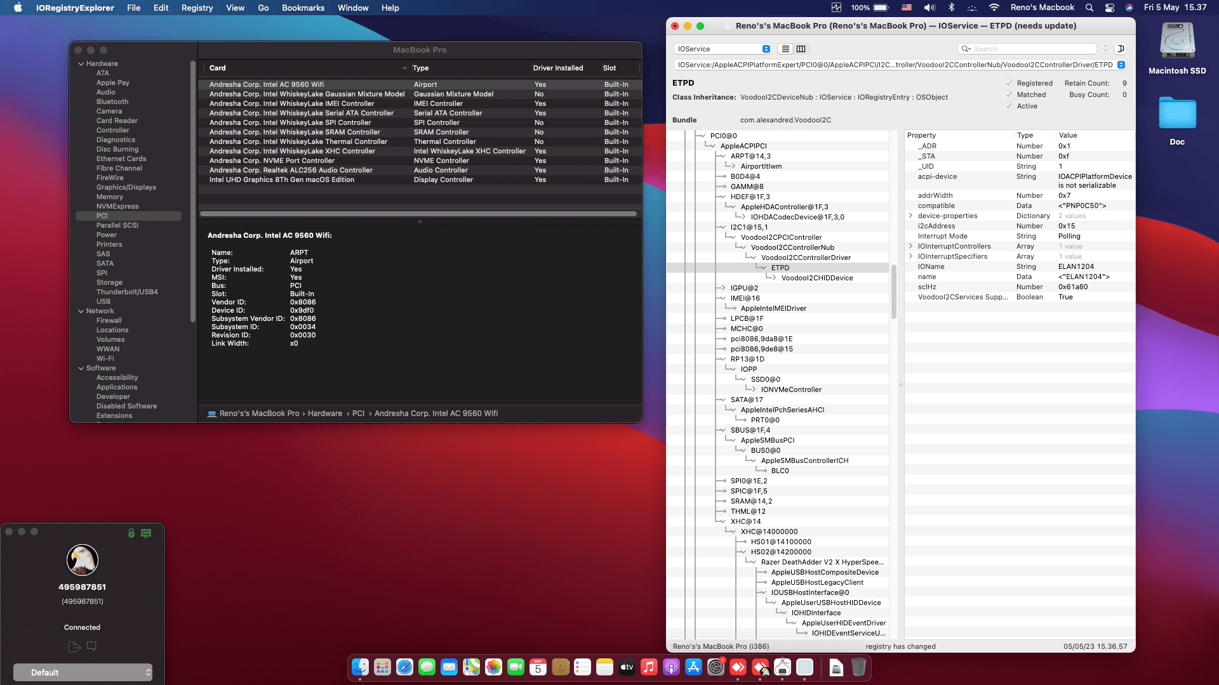Toggle the Active checkbox for ETPD
Image resolution: width=1219 pixels, height=685 pixels.
[1009, 106]
